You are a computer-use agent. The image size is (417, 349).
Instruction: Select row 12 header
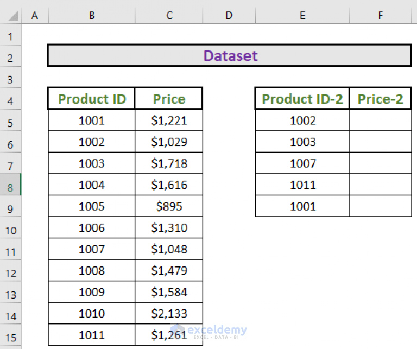tap(10, 271)
